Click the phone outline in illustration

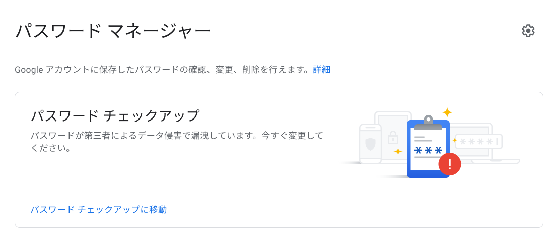point(370,144)
